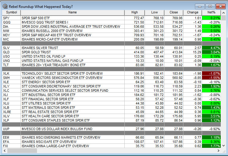Select the GLD symbol cell
The height and width of the screenshot is (156, 228).
coord(12,52)
